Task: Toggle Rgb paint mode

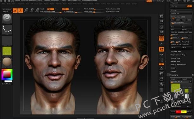Action: [51, 9]
